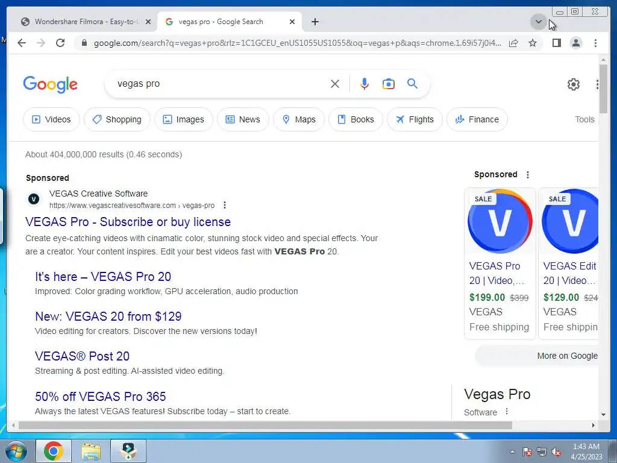Image resolution: width=617 pixels, height=463 pixels.
Task: Open 50% off VEGAS Pro 365 link
Action: click(x=101, y=396)
